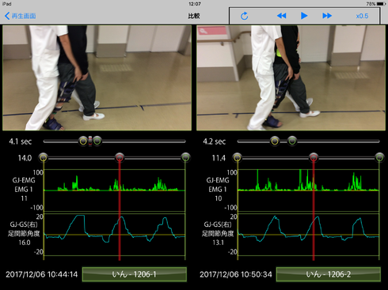Go back to 再生画面 screen

(x=21, y=16)
